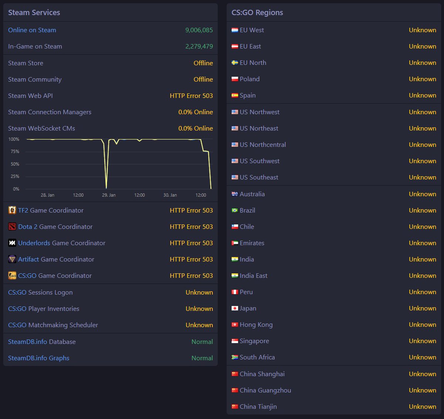The image size is (444, 419).
Task: Click the CS:GO Regions panel header
Action: tap(257, 13)
